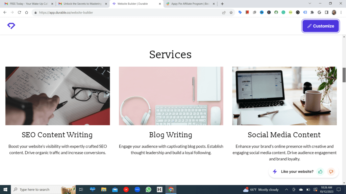Viewport: 346px width, 194px height.
Task: Click the thumbs down feedback icon
Action: tap(331, 171)
